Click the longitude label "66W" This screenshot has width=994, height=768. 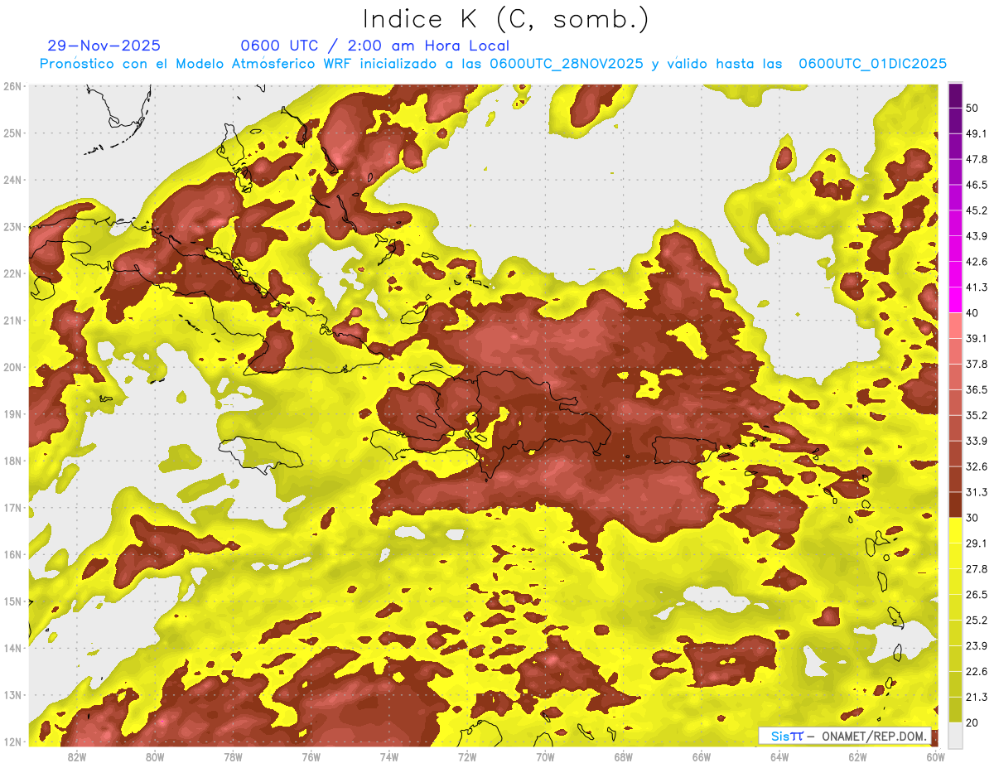pyautogui.click(x=702, y=756)
